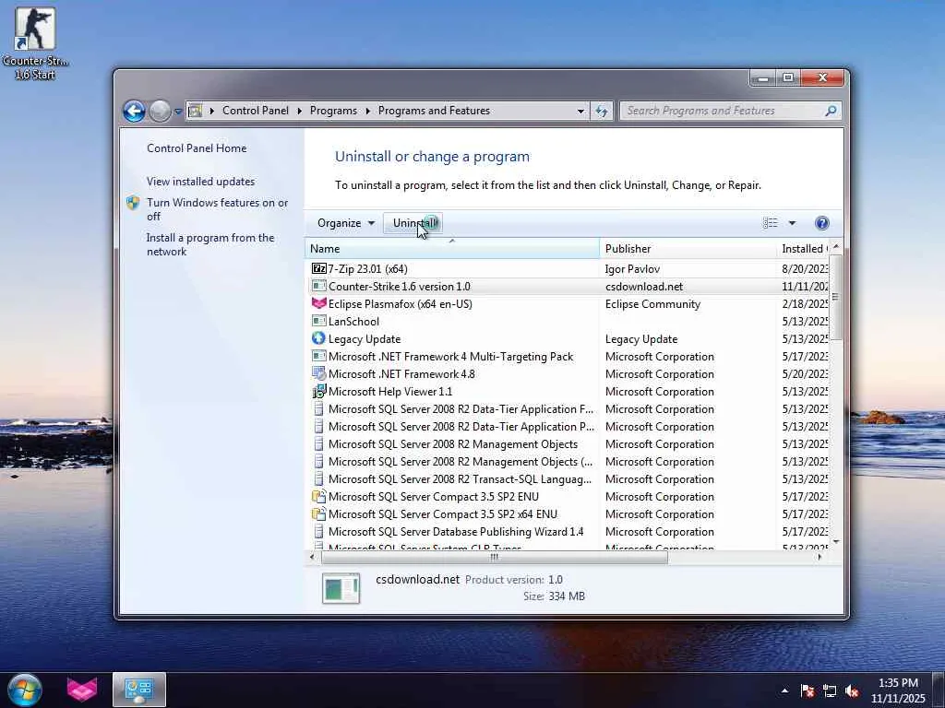Screen dimensions: 945x708
Task: Select .NET Framework 4 Multi-Targeting Pack icon
Action: pos(318,356)
